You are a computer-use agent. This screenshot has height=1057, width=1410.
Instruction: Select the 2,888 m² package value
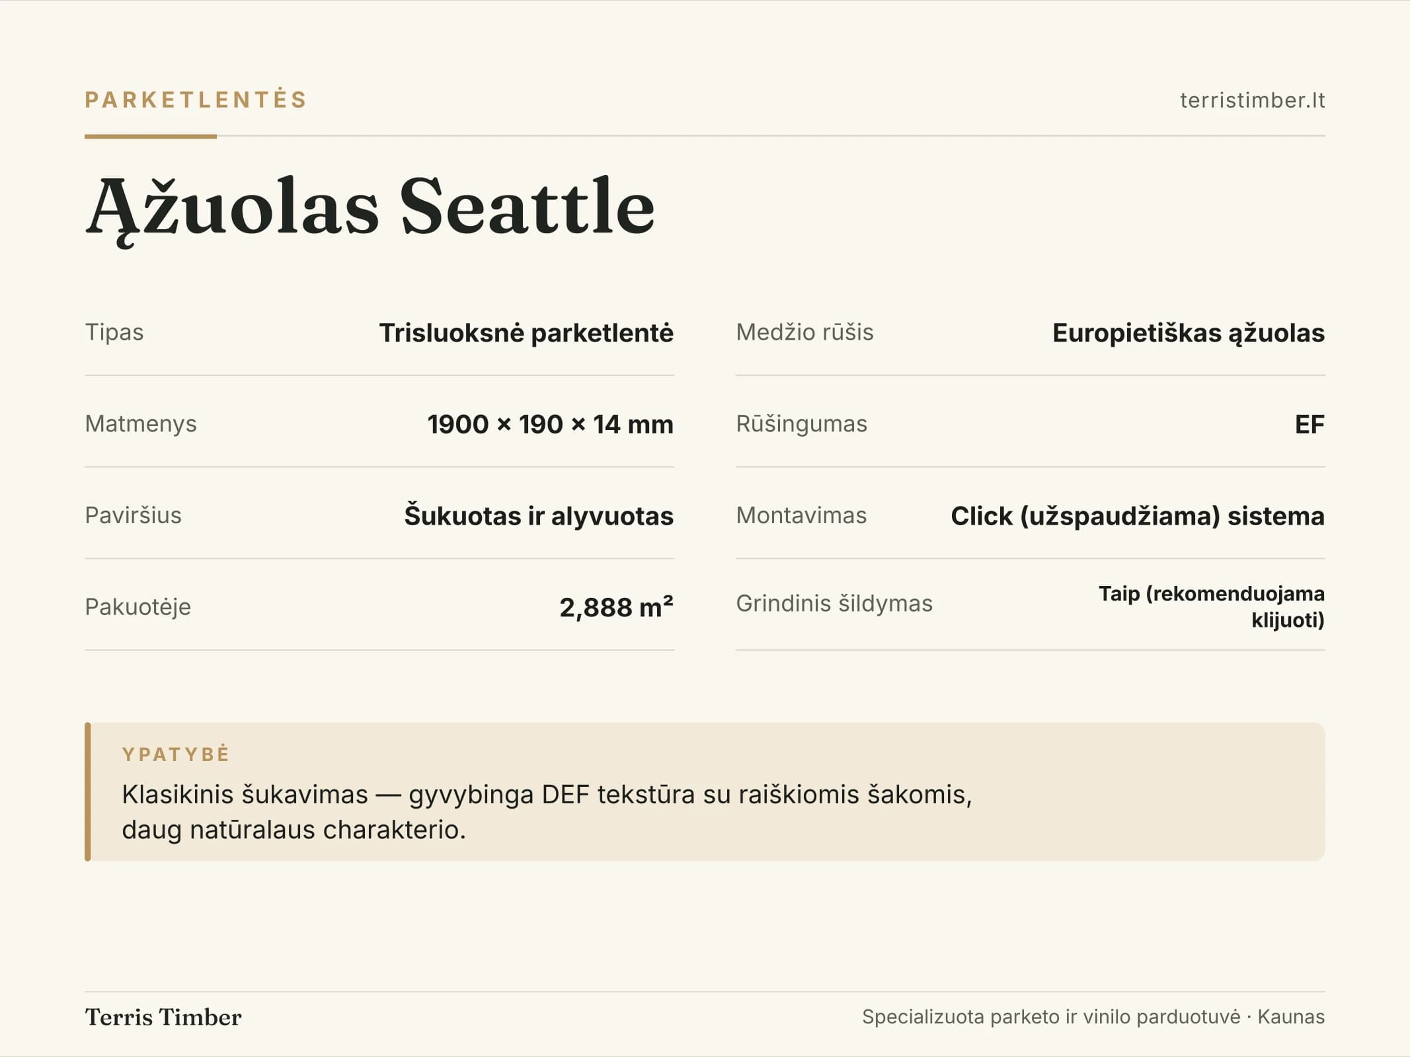[616, 607]
